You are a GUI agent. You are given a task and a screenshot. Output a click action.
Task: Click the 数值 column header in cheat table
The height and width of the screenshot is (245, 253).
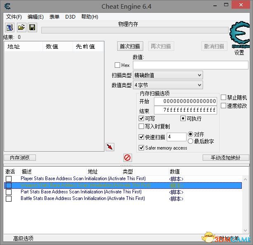point(175,171)
